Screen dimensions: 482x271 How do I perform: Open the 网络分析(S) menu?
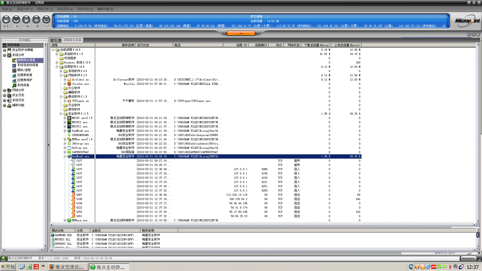[45, 9]
